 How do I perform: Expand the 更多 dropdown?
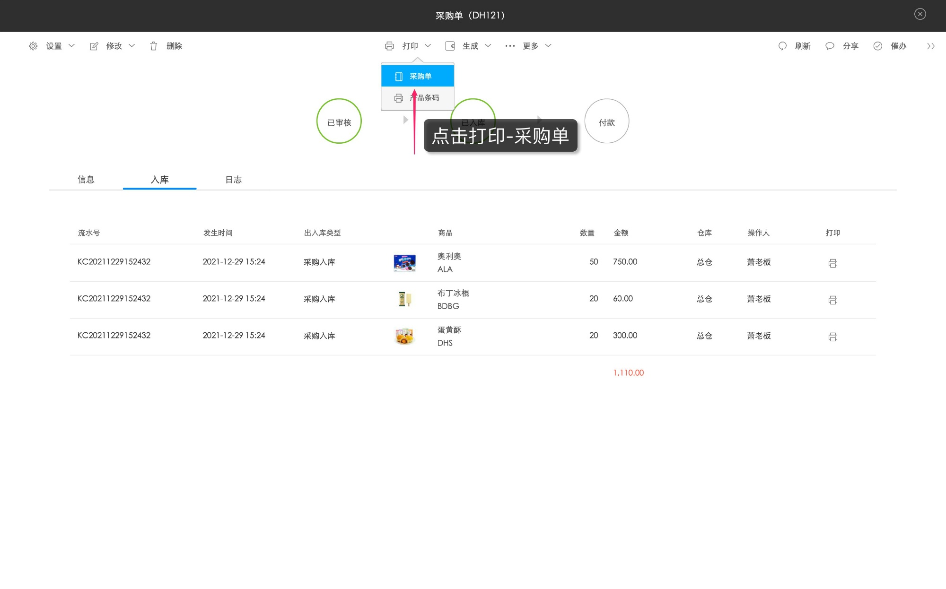[x=530, y=46]
